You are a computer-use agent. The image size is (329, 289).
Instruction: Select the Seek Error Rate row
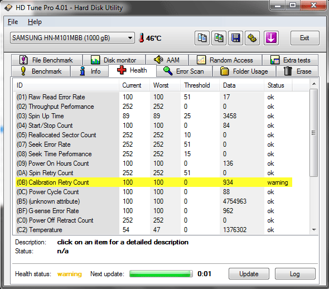point(154,144)
